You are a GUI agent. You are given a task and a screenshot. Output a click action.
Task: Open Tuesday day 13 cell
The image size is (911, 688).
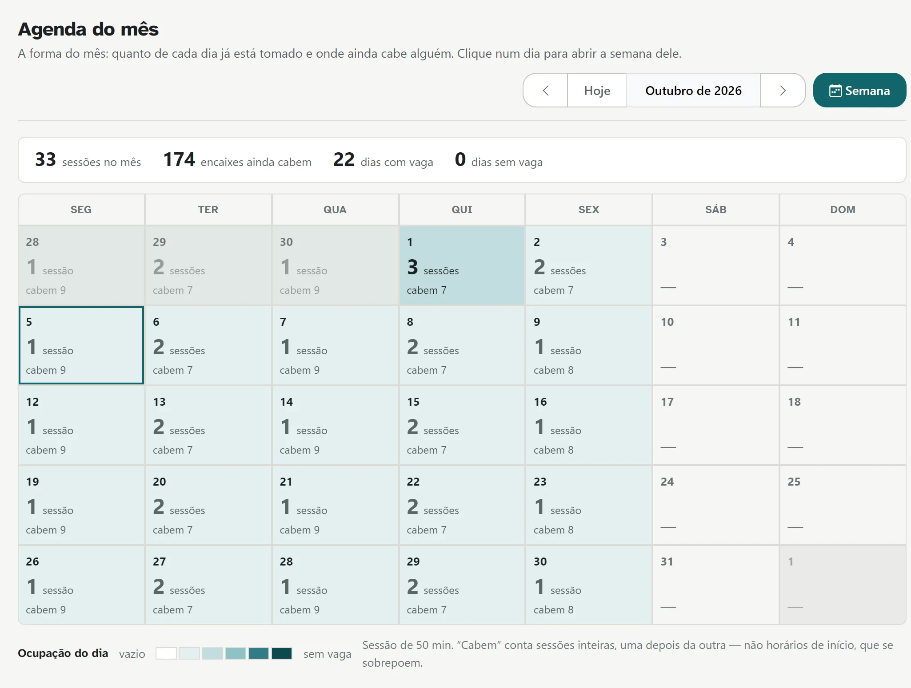coord(208,425)
